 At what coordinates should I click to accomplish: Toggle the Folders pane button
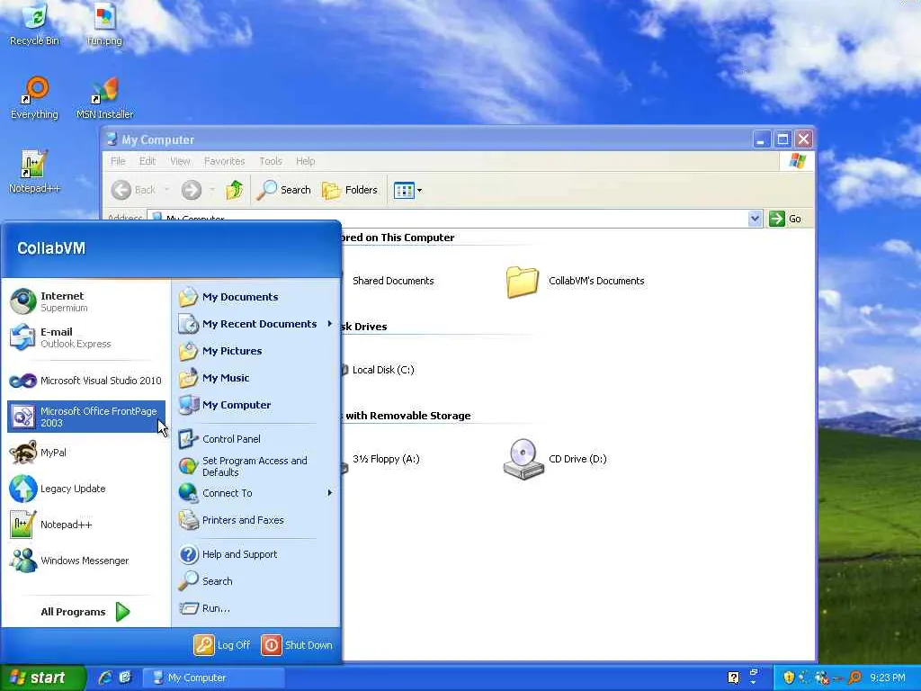tap(350, 190)
